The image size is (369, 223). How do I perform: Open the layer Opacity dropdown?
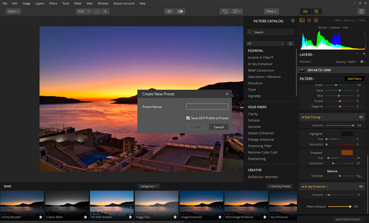point(346,62)
